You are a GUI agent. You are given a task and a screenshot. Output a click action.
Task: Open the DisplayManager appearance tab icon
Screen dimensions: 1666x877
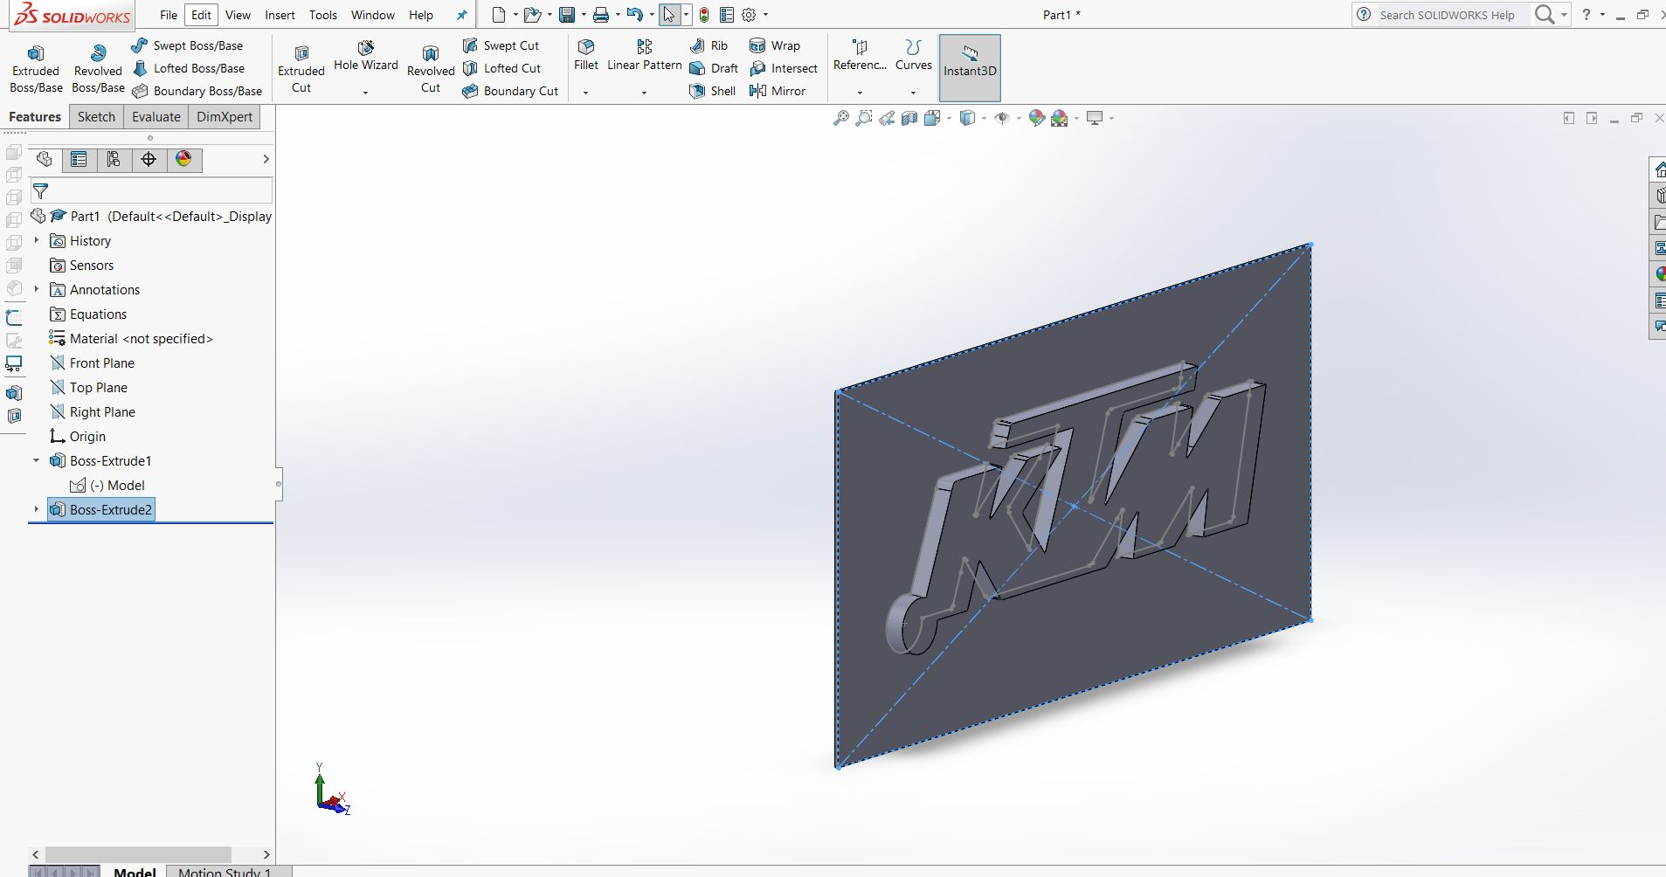183,159
